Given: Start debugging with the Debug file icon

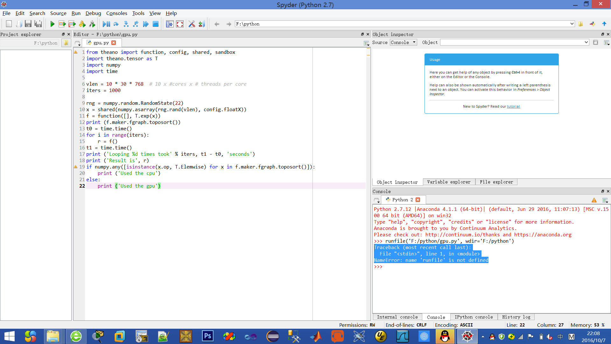Looking at the screenshot, I should click(106, 24).
